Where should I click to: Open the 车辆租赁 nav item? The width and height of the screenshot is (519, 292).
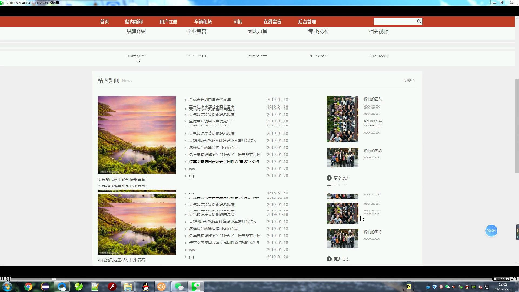pos(203,22)
